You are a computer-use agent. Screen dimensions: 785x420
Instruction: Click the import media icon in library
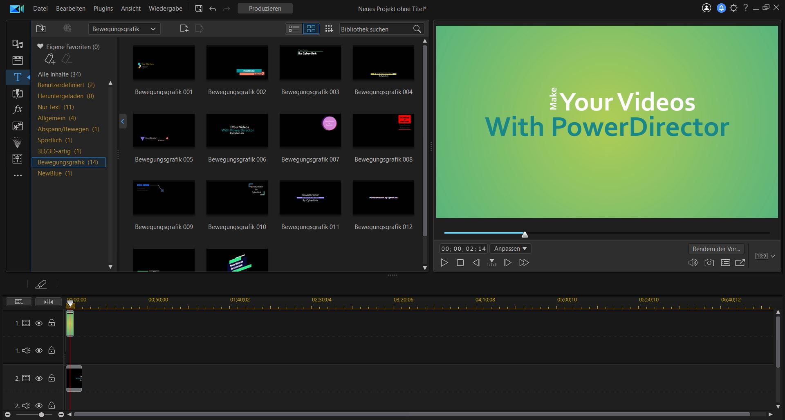click(x=41, y=29)
